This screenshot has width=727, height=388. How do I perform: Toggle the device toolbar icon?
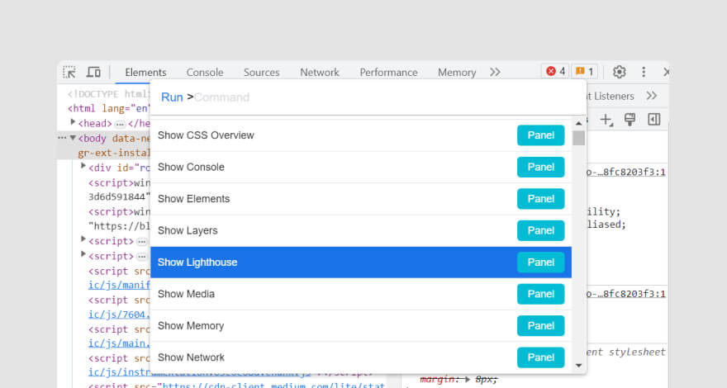coord(93,72)
